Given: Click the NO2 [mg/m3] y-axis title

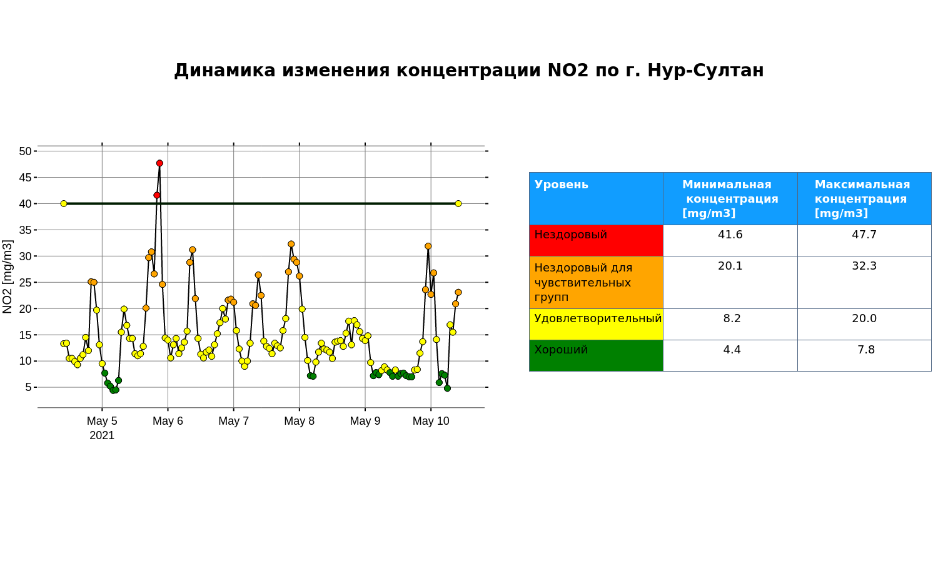Looking at the screenshot, I should coord(8,276).
